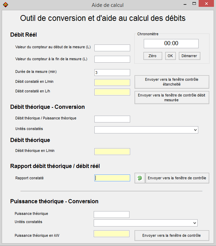Image resolution: width=216 pixels, height=246 pixels.
Task: Send Puissance théorique kW to control window
Action: click(172, 235)
